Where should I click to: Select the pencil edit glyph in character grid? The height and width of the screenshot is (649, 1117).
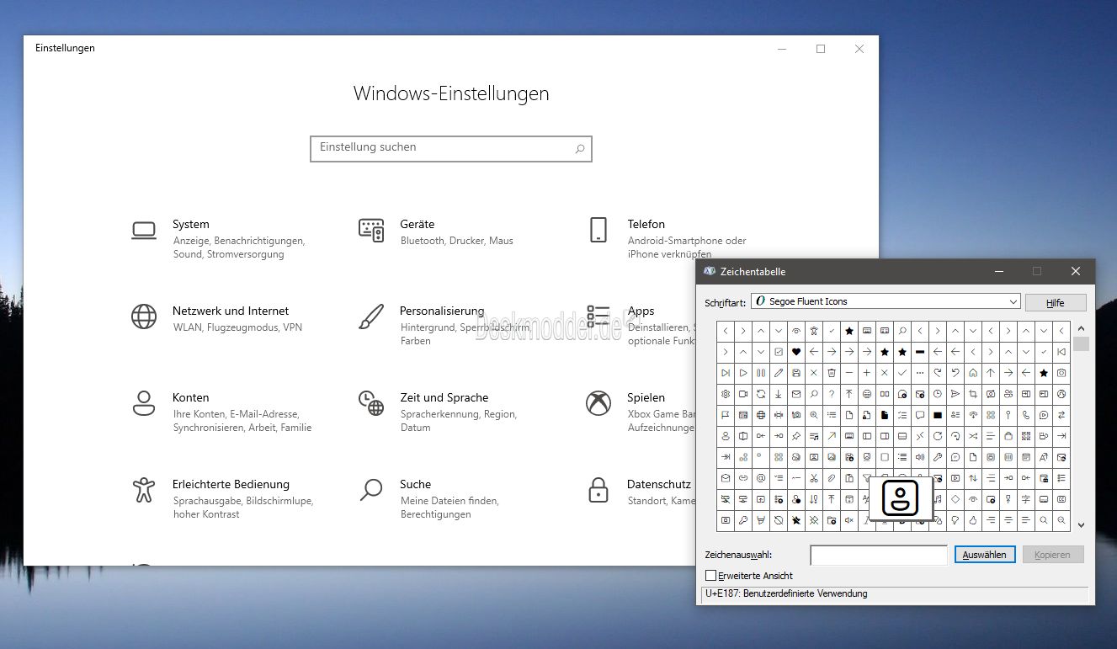point(779,373)
